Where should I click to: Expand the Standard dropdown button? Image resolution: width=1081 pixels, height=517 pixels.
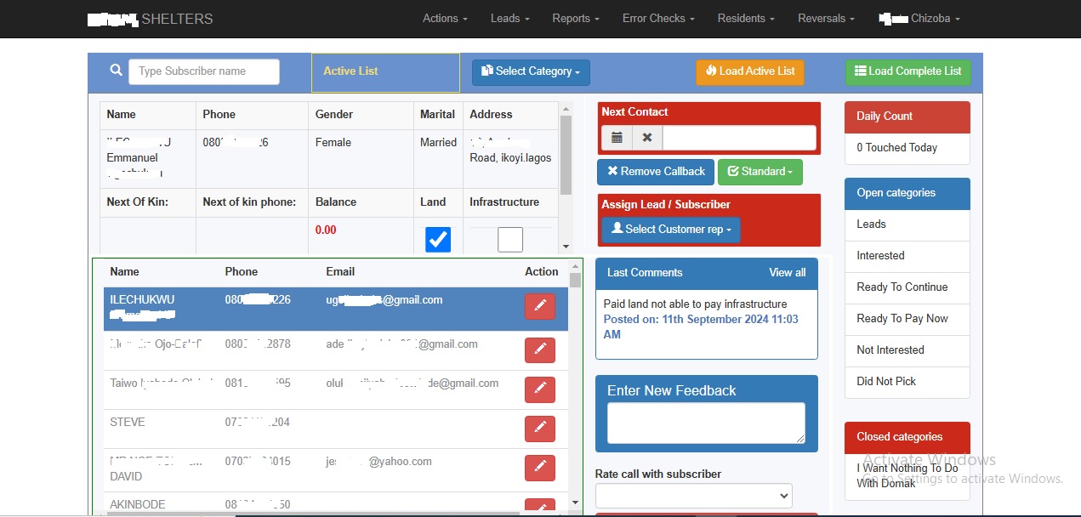(760, 172)
